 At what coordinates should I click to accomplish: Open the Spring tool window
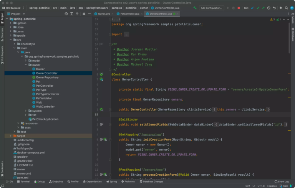click(x=111, y=181)
